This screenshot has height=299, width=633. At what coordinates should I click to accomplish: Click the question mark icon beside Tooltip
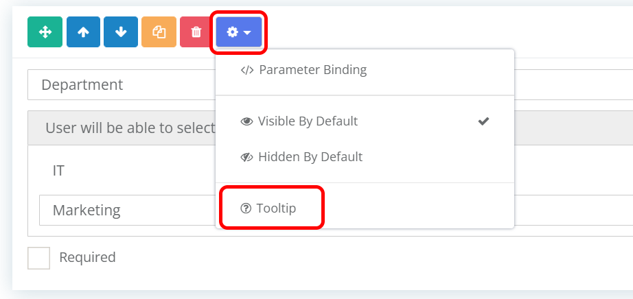[x=246, y=208]
